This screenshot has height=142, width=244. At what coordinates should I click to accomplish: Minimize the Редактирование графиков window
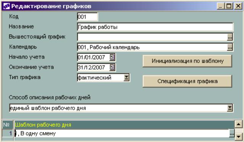(220, 6)
